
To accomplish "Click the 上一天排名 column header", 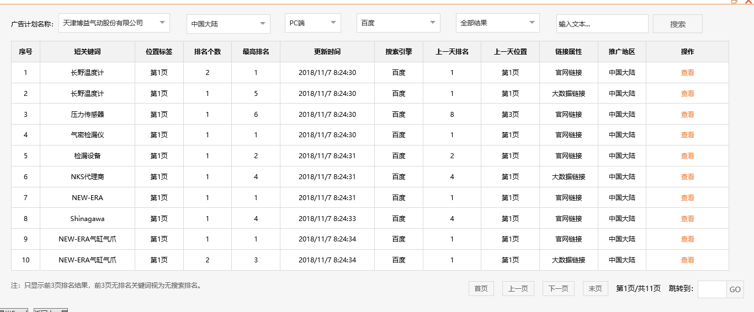I will [452, 52].
